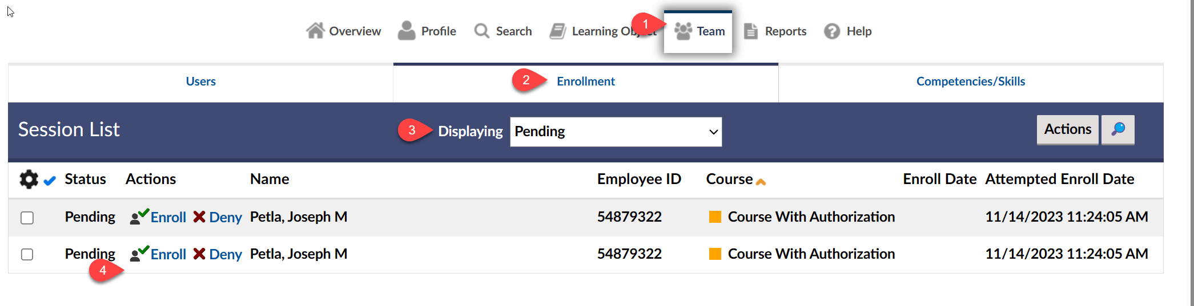The width and height of the screenshot is (1194, 306).
Task: Click the red X deny icon in second row
Action: (199, 254)
